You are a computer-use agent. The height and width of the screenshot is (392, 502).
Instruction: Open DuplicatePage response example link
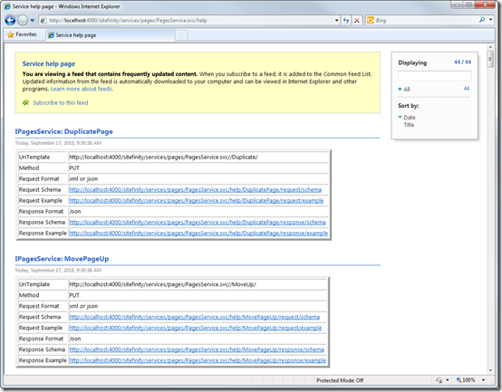[198, 233]
